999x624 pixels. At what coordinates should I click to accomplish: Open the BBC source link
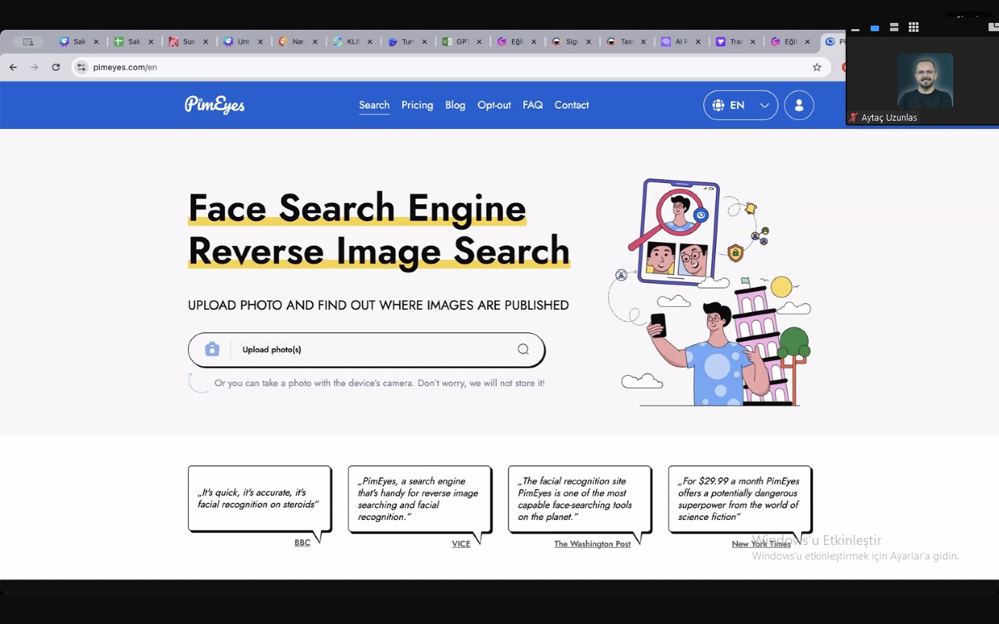(302, 543)
